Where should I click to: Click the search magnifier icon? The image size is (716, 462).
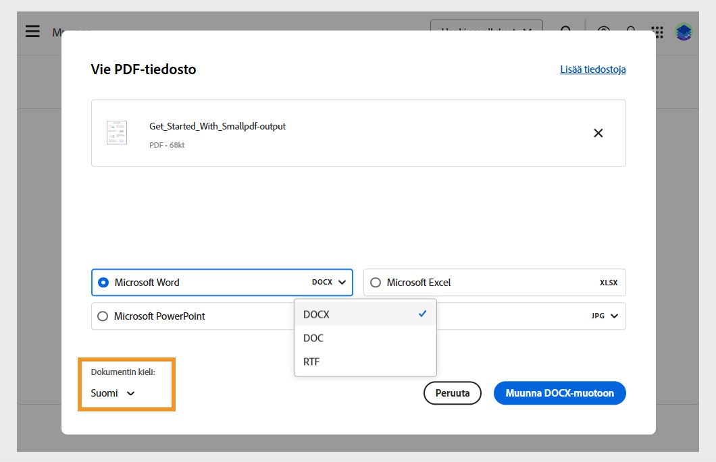(566, 32)
